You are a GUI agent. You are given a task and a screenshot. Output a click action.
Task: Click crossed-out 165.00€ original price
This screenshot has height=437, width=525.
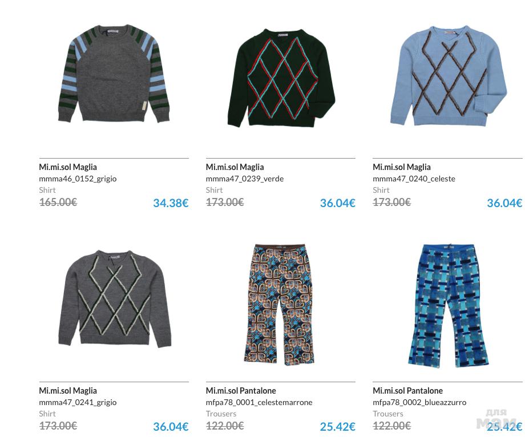[x=58, y=202]
